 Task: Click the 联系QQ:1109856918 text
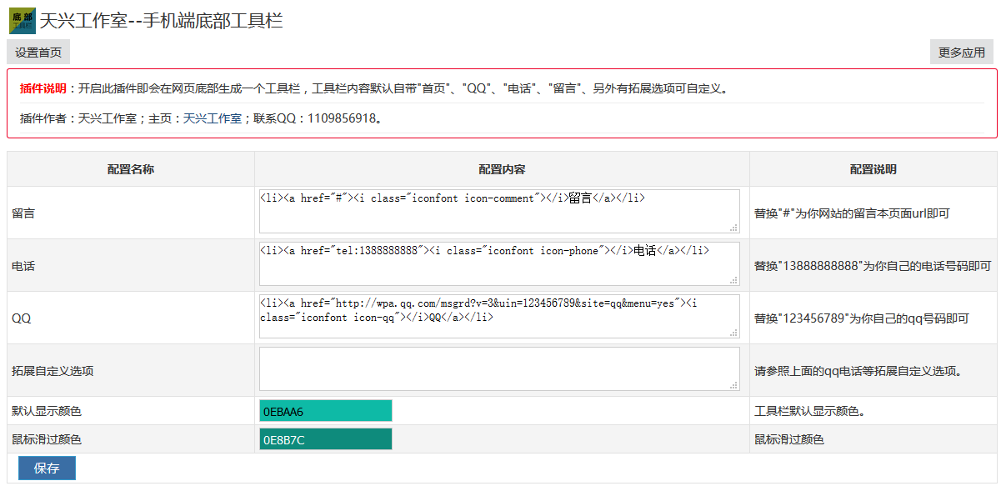[317, 118]
